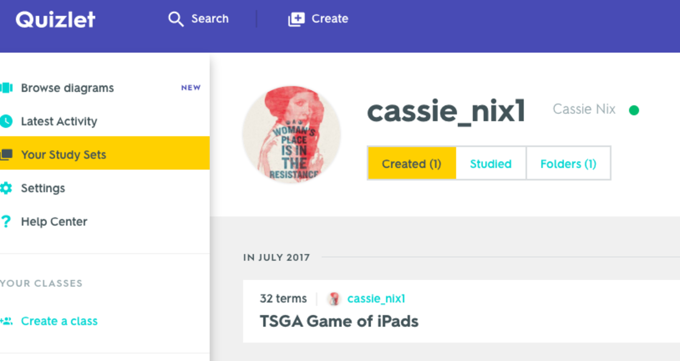Click cassie_nix1 author link on set card
Viewport: 680px width, 361px height.
[x=376, y=299]
